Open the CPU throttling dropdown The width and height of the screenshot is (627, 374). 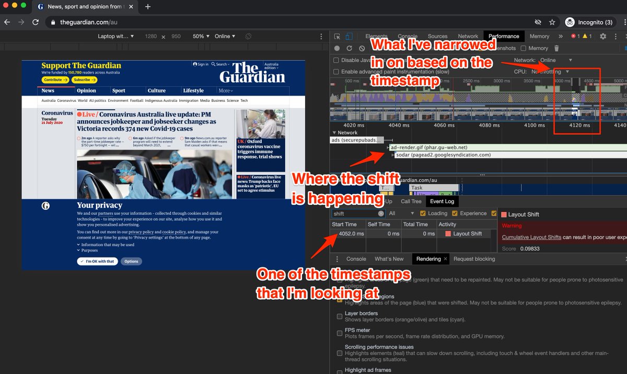tap(550, 72)
